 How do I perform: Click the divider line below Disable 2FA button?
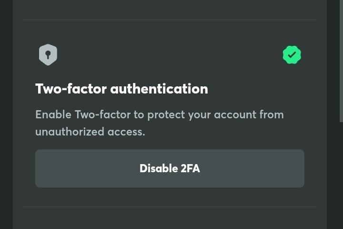pos(170,207)
